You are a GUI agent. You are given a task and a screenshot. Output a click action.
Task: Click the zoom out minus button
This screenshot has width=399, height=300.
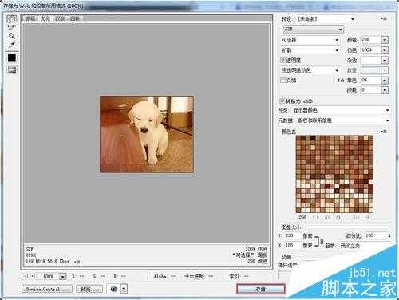point(26,276)
